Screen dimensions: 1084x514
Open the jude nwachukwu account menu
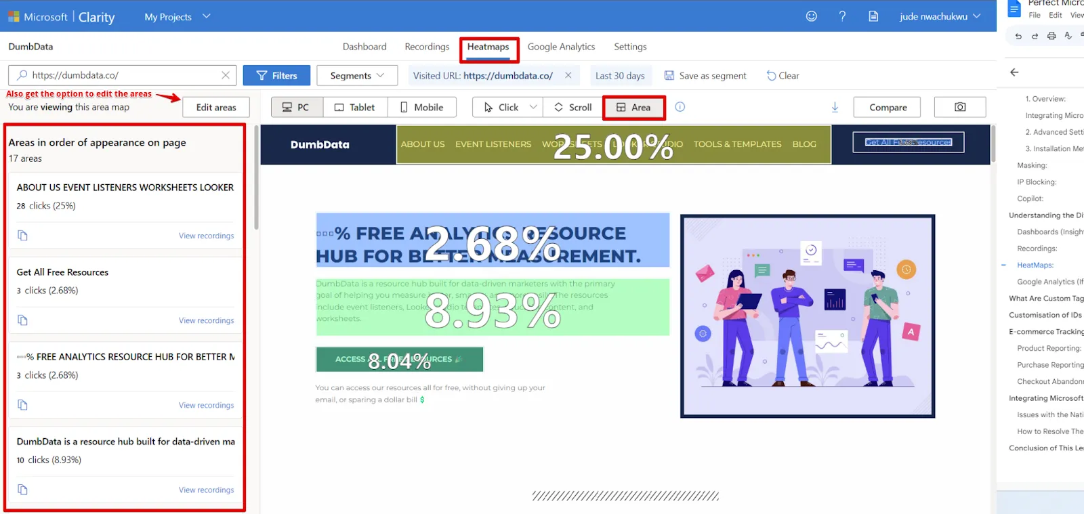click(x=940, y=16)
